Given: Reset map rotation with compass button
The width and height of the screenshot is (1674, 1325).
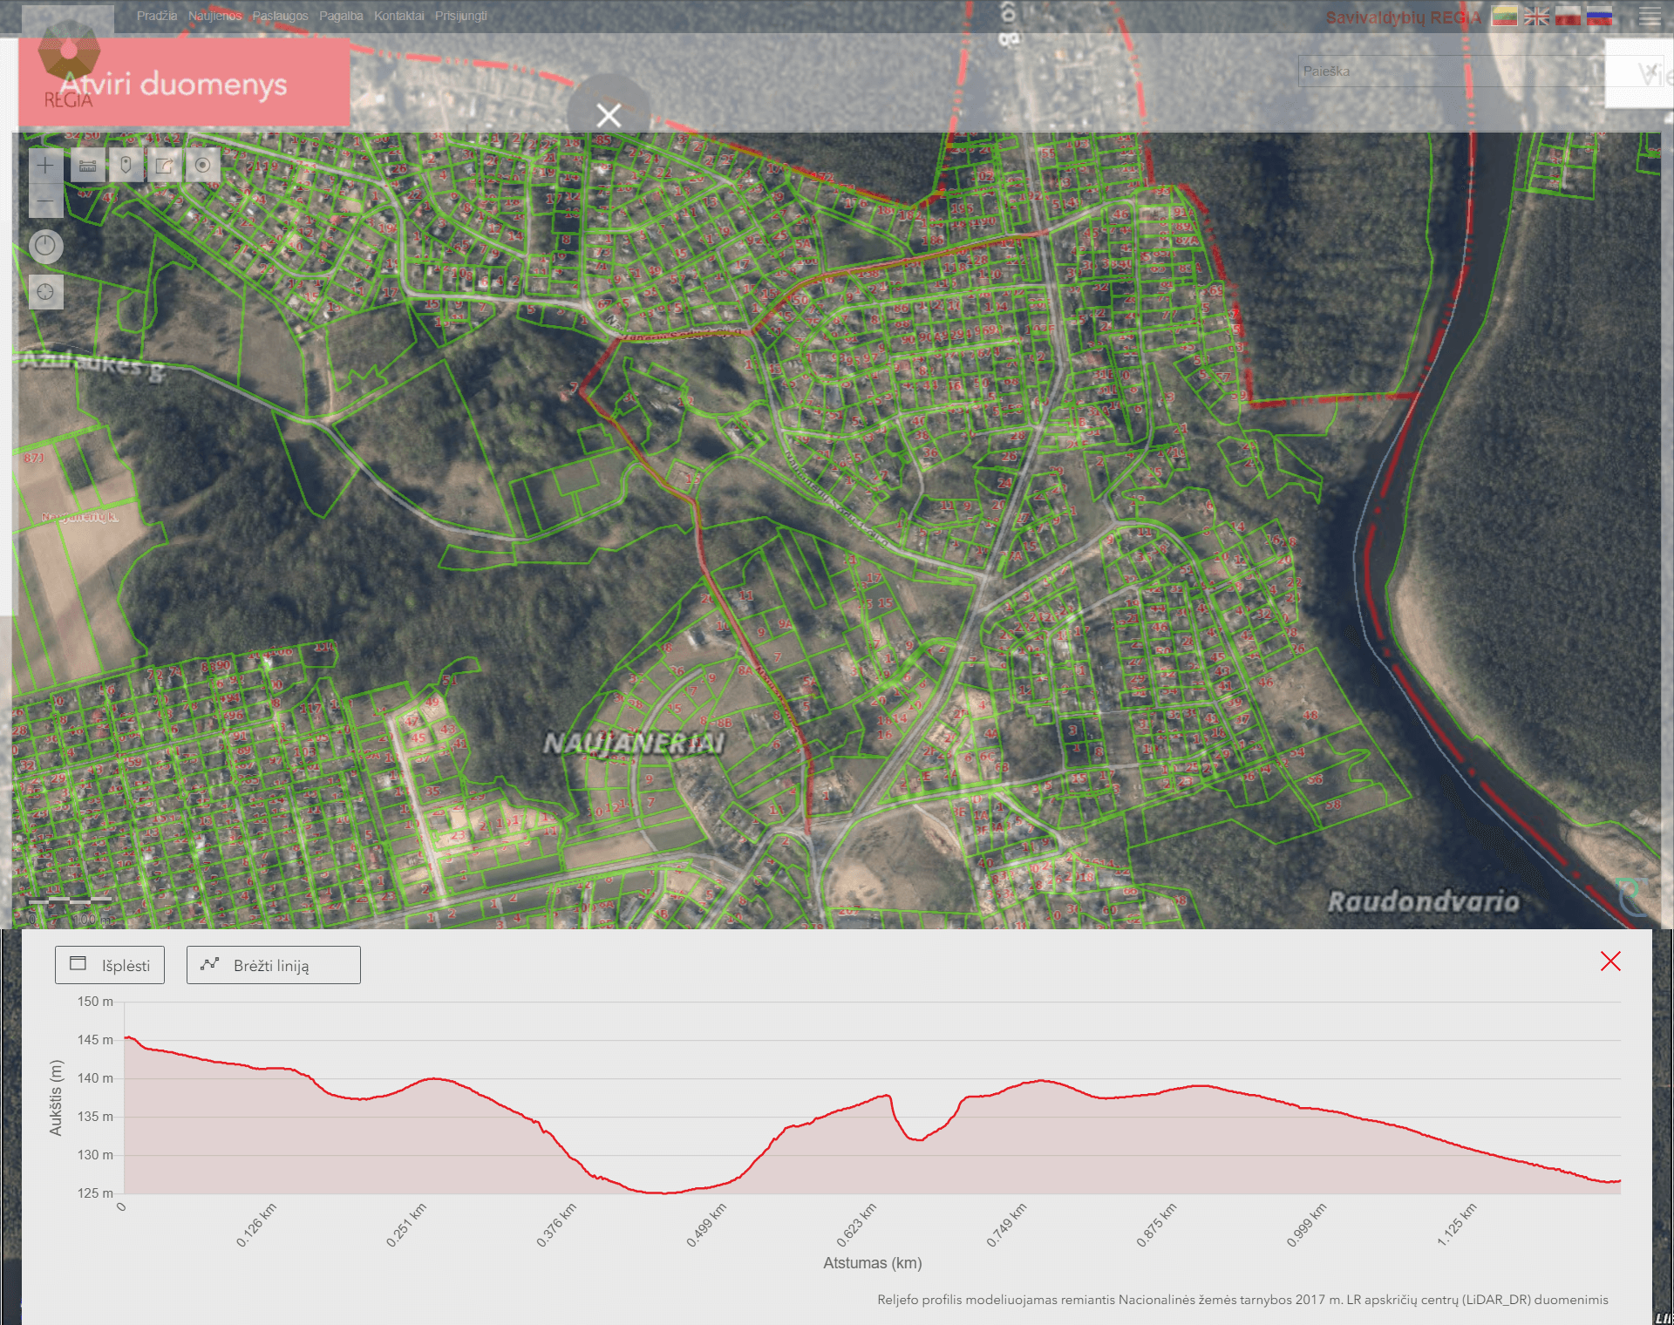Looking at the screenshot, I should (45, 247).
